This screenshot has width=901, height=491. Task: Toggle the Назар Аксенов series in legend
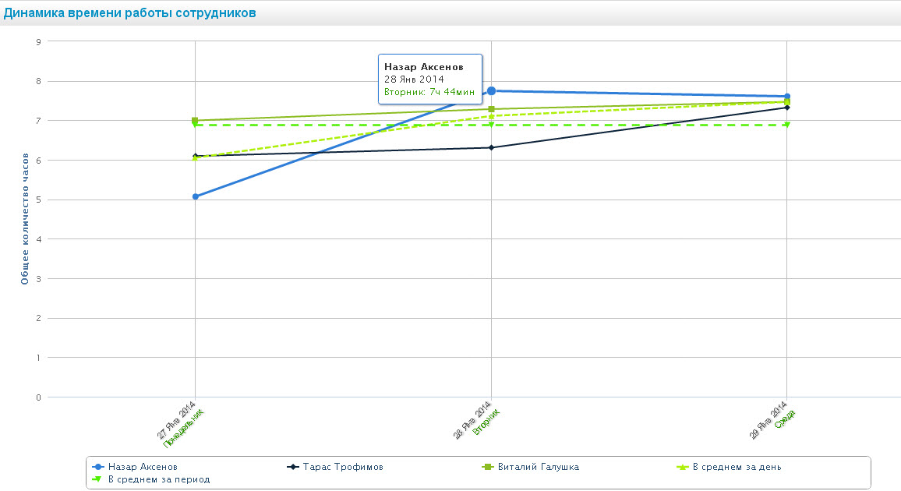[136, 467]
